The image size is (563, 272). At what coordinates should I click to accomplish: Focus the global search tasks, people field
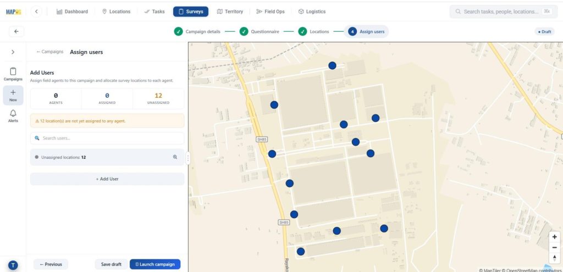(504, 12)
